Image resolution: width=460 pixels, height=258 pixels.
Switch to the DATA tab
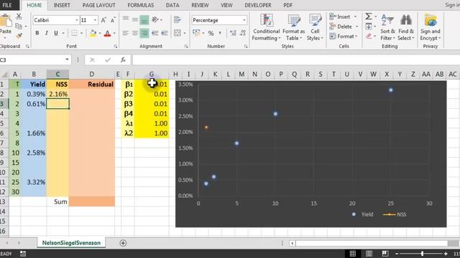pyautogui.click(x=172, y=5)
